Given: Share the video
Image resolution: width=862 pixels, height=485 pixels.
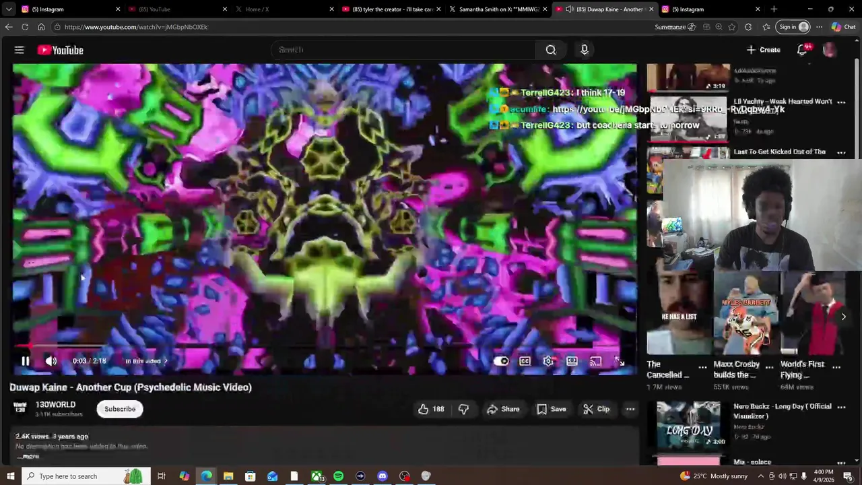Looking at the screenshot, I should pos(503,409).
